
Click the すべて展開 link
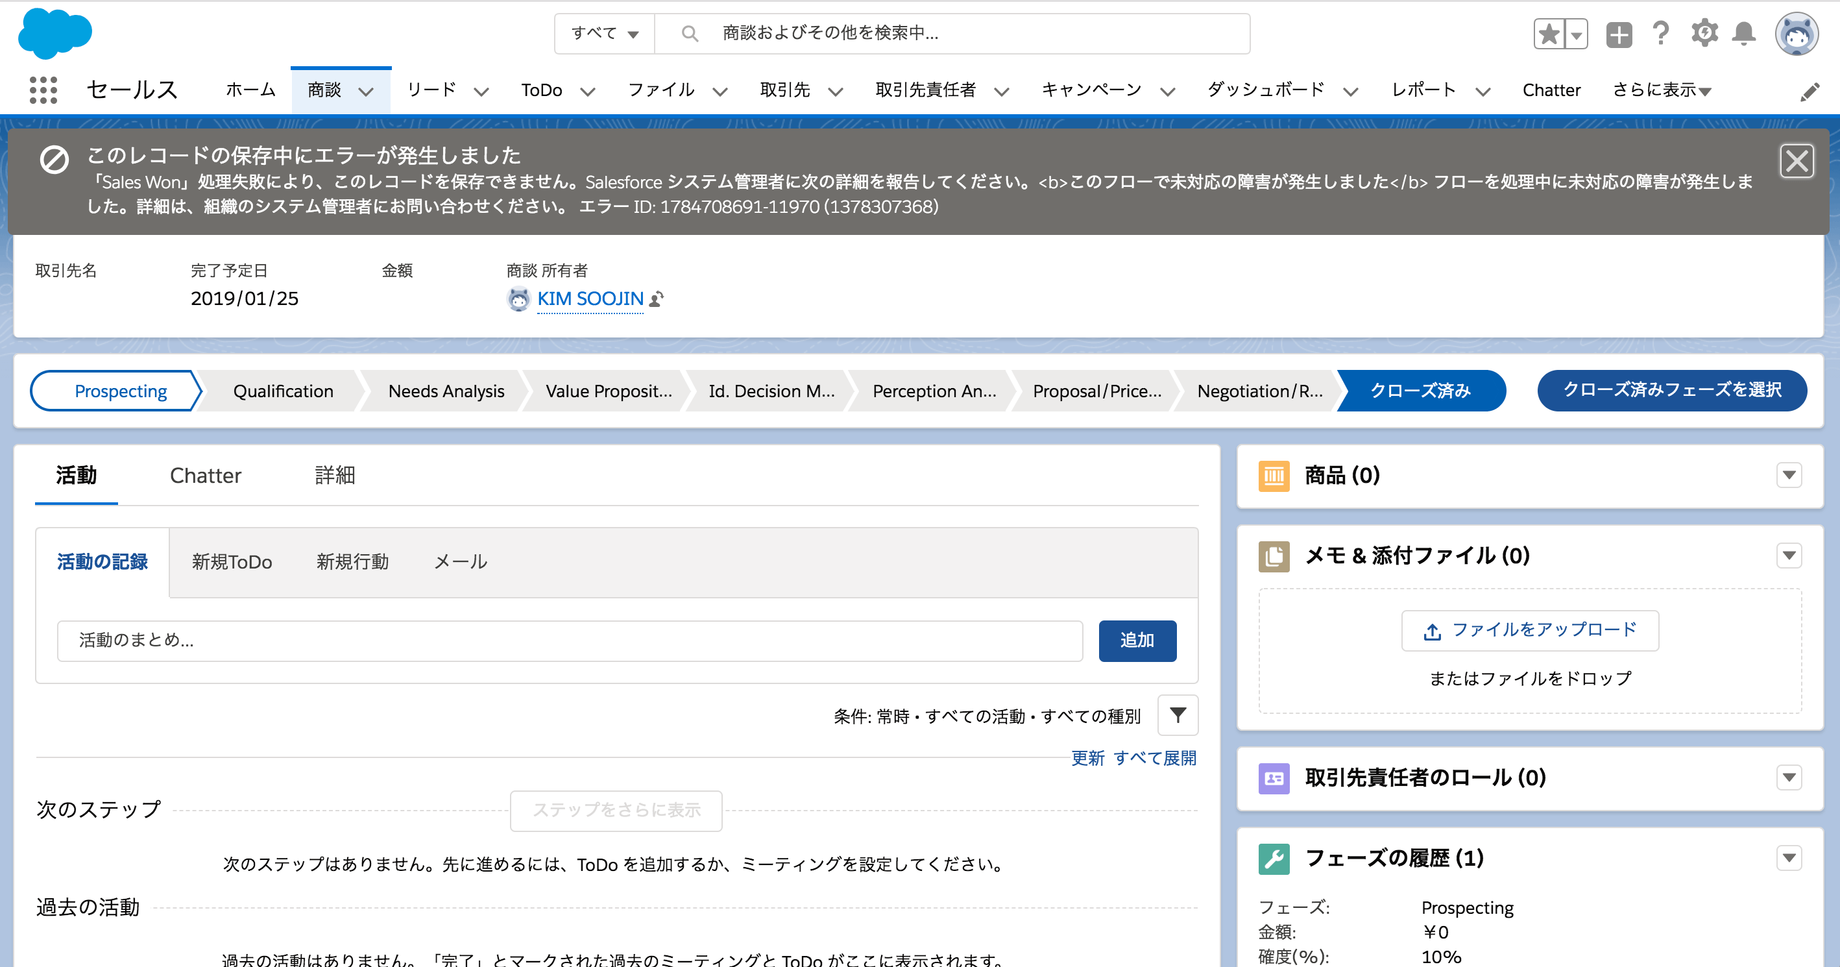(1154, 758)
